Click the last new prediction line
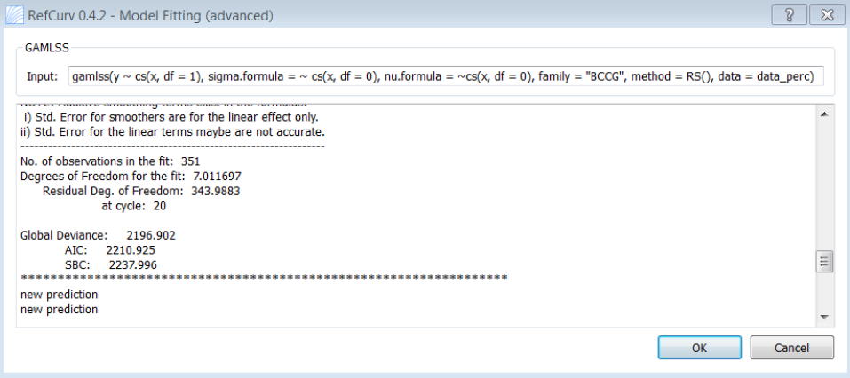The height and width of the screenshot is (378, 850). [60, 309]
